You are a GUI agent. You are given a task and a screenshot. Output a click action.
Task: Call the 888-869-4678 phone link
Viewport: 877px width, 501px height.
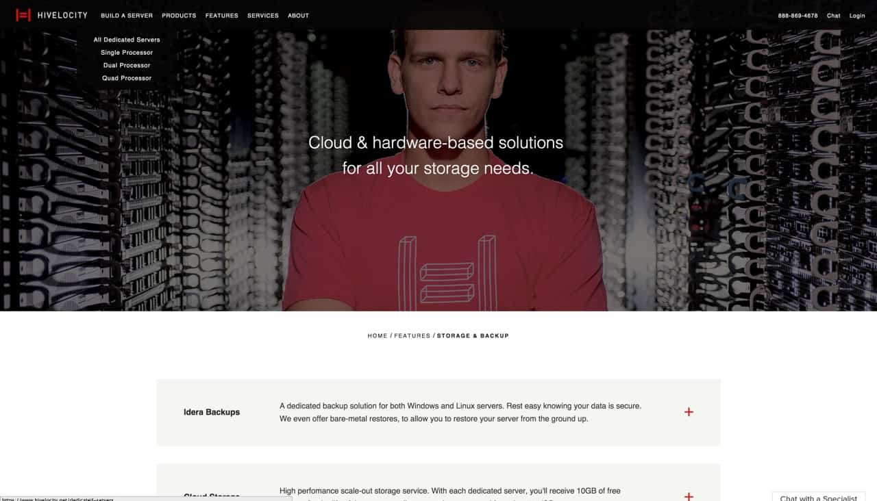click(798, 15)
